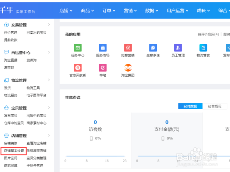The width and height of the screenshot is (230, 172).
Task: Click the 店铺管理 shop icon
Action: click(x=6, y=135)
